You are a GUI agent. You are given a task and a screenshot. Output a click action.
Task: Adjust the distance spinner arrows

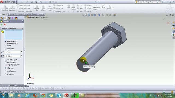[21, 52]
